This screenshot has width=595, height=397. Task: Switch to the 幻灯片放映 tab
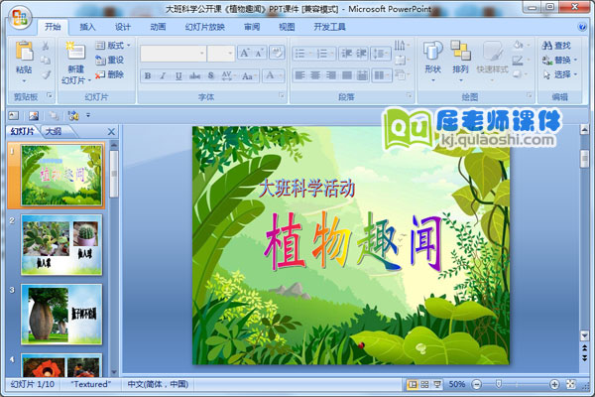[205, 27]
